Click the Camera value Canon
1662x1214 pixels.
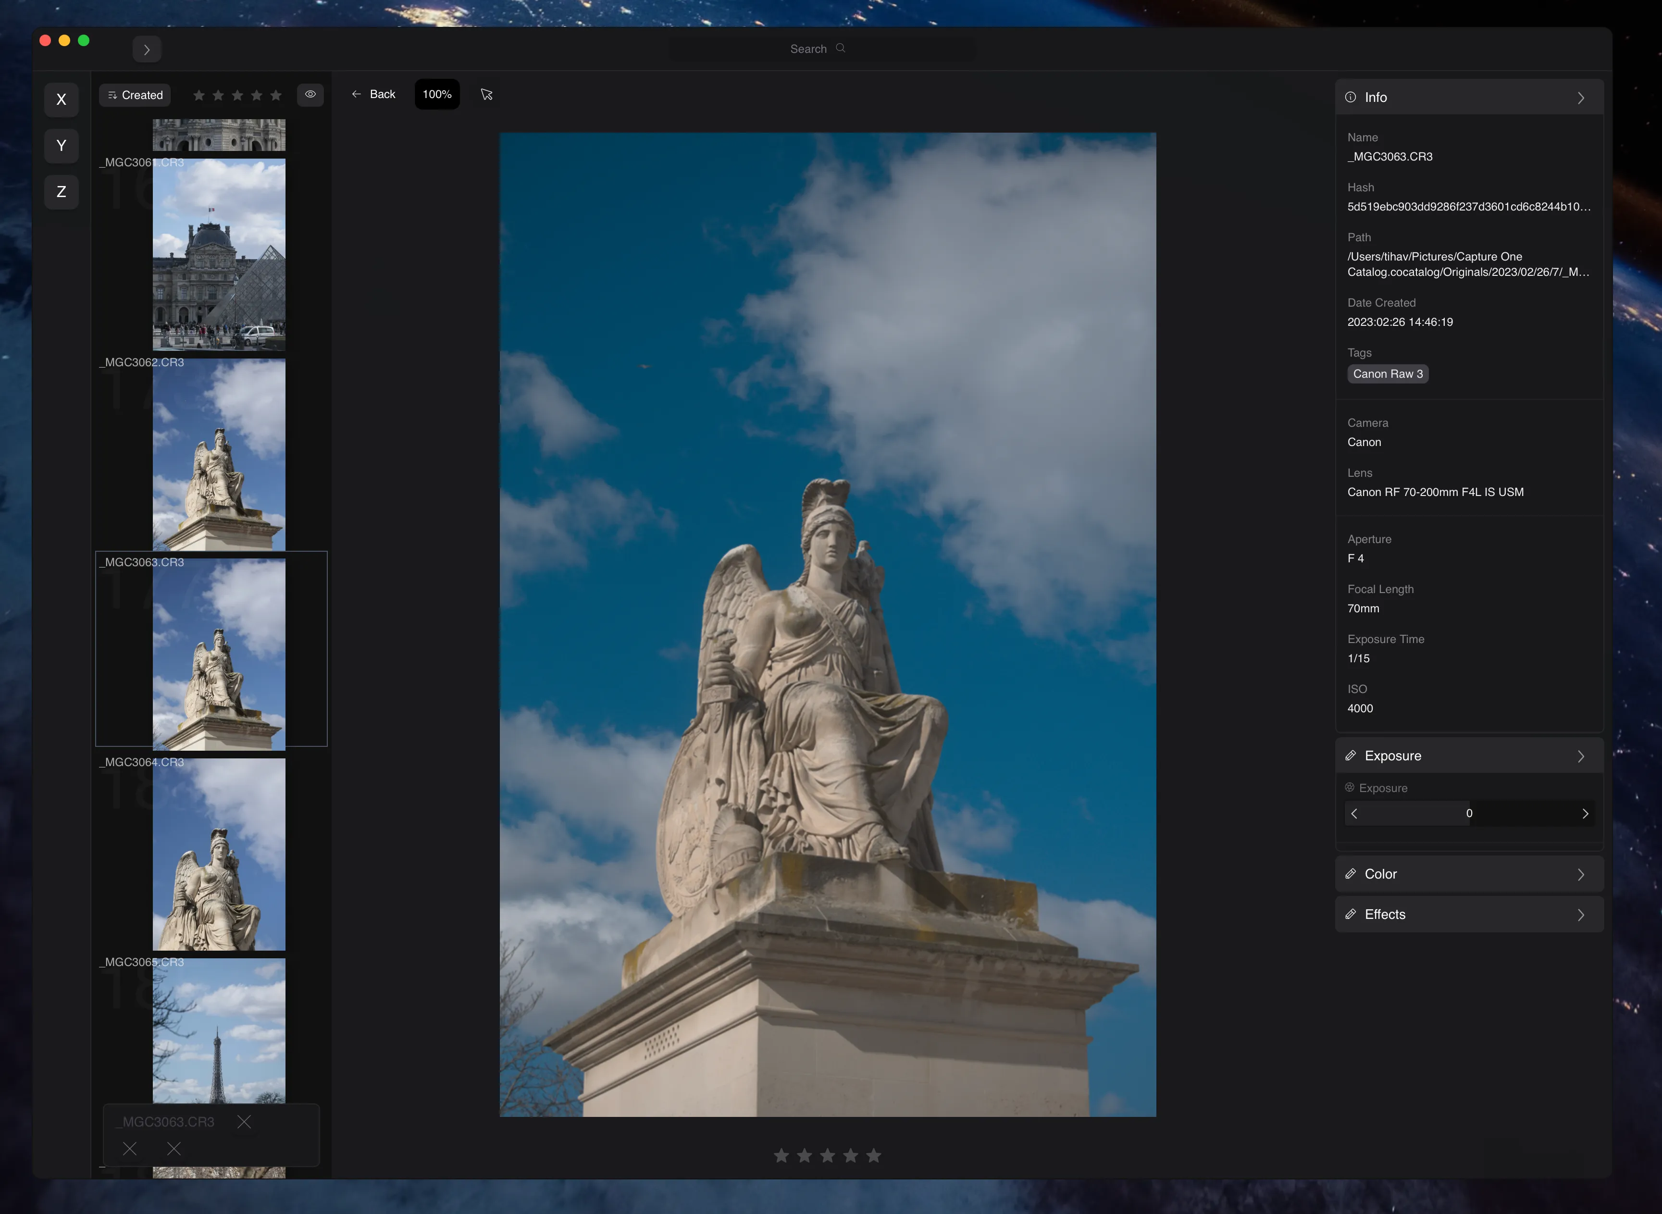click(1364, 442)
